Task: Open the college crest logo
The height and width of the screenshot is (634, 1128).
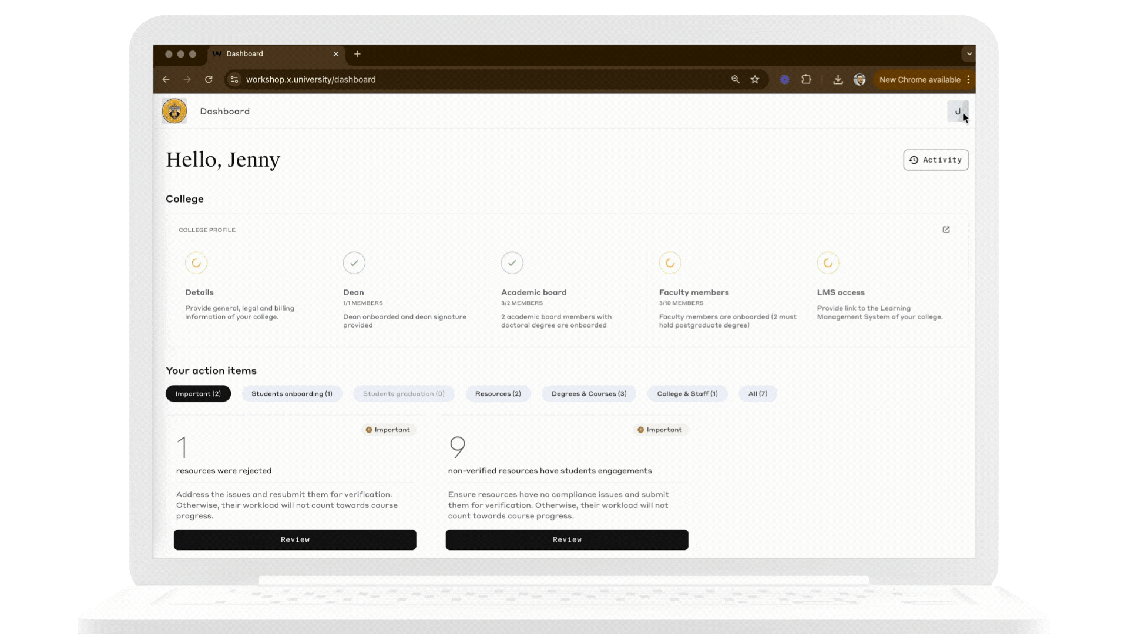Action: click(174, 110)
